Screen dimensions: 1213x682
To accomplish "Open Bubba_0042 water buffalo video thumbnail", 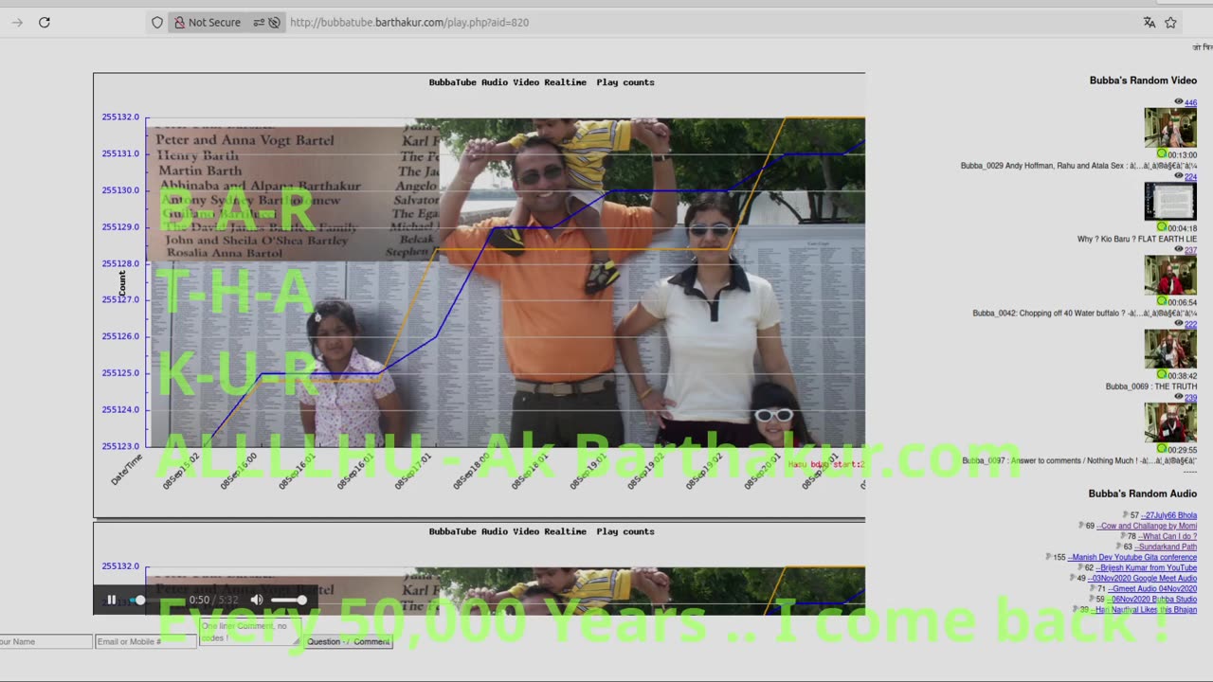I will pyautogui.click(x=1170, y=276).
